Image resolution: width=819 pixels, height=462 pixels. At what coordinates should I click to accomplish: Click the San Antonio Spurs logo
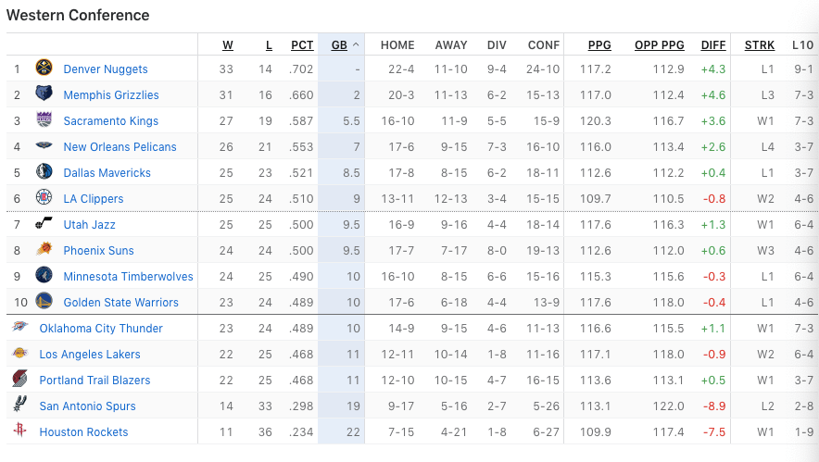19,405
